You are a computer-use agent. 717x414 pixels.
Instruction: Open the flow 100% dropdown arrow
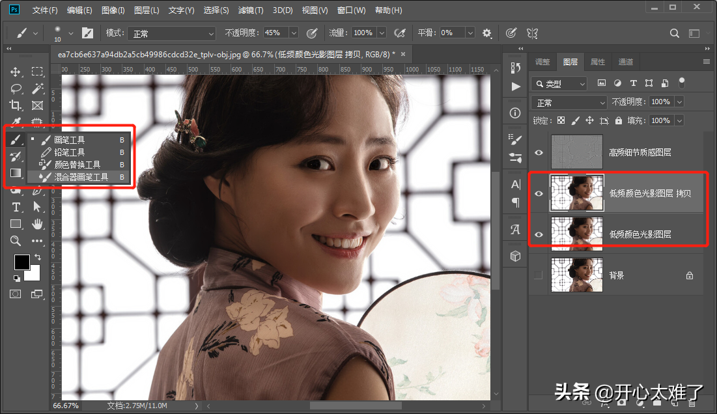pos(382,33)
